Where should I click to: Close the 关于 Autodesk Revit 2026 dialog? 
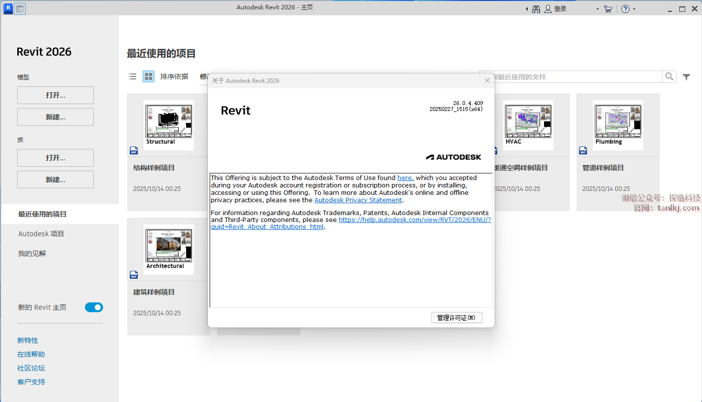487,80
